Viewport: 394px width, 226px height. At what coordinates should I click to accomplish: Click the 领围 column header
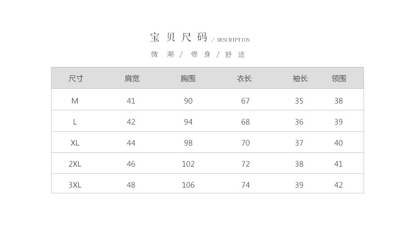point(339,79)
